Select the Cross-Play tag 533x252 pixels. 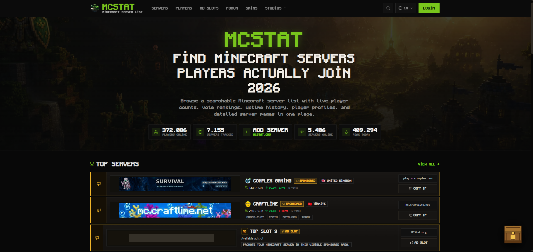click(255, 217)
